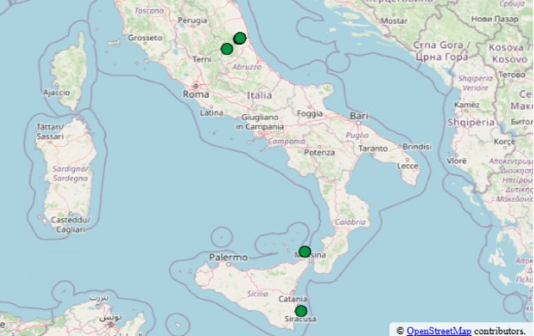Click the green marker near Siracusa
The height and width of the screenshot is (336, 534).
301,310
